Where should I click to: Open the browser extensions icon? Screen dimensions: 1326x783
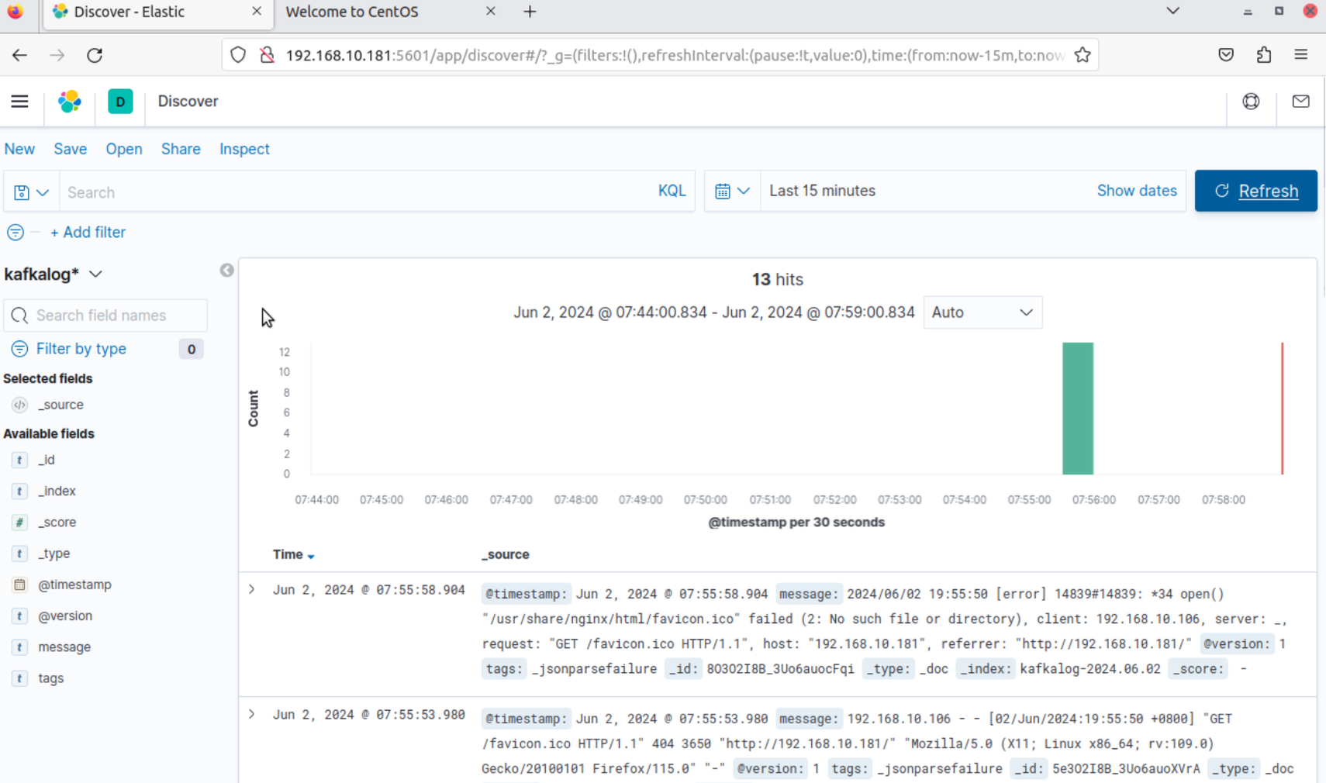point(1264,55)
